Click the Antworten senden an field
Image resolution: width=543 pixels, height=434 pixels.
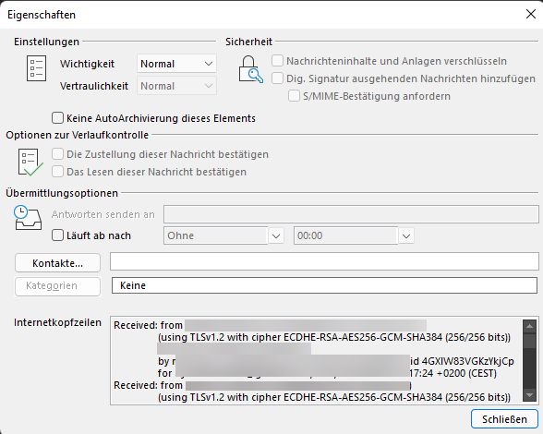351,214
